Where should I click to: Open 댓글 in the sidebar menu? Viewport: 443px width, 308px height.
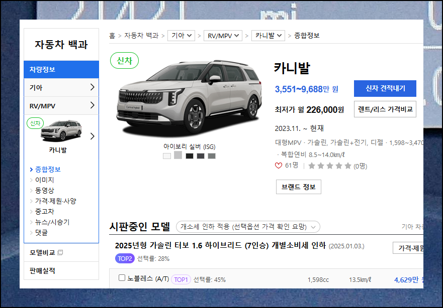coord(41,232)
